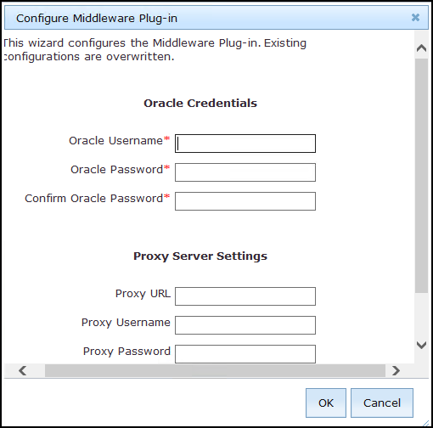Click the horizontal scrollbar thumb
The height and width of the screenshot is (428, 433).
[x=215, y=370]
